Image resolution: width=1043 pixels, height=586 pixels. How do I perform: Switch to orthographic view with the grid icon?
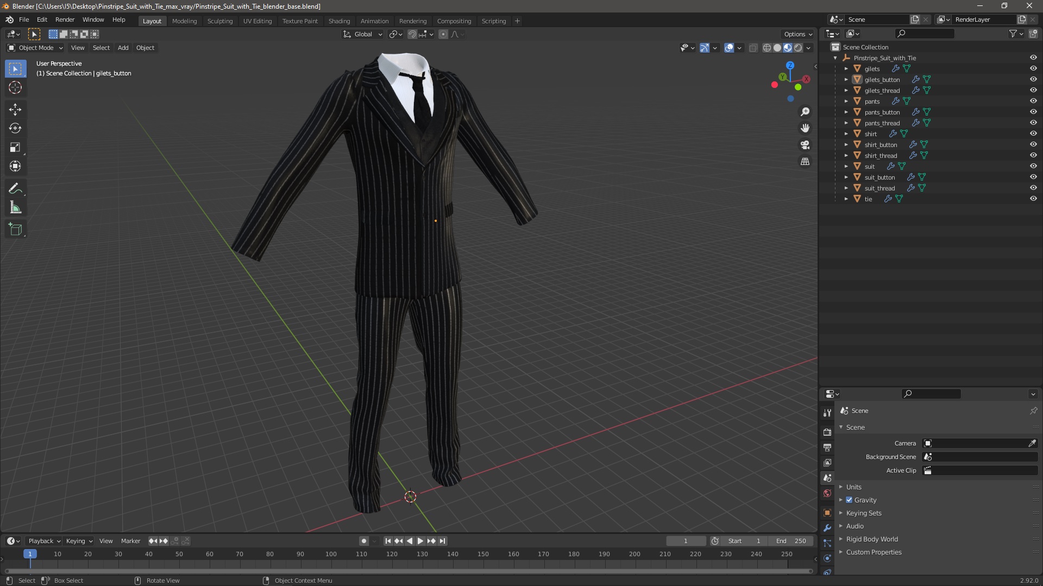coord(805,162)
